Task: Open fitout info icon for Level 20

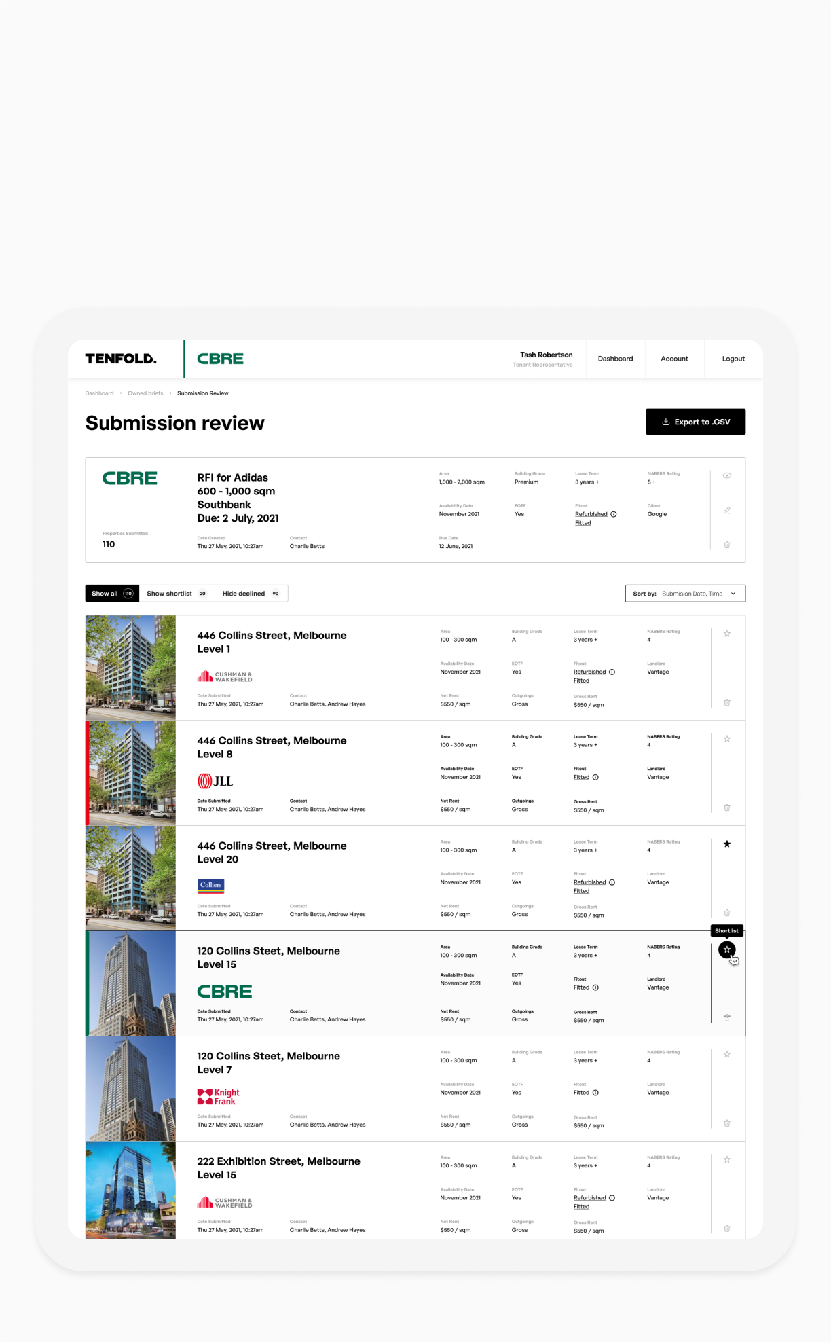Action: pyautogui.click(x=612, y=882)
